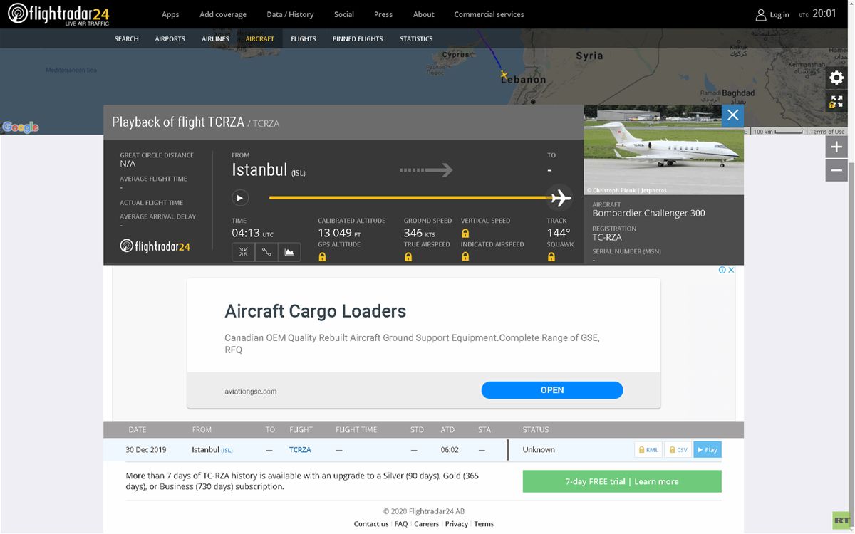Open map settings gear icon
855x534 pixels.
click(x=836, y=78)
